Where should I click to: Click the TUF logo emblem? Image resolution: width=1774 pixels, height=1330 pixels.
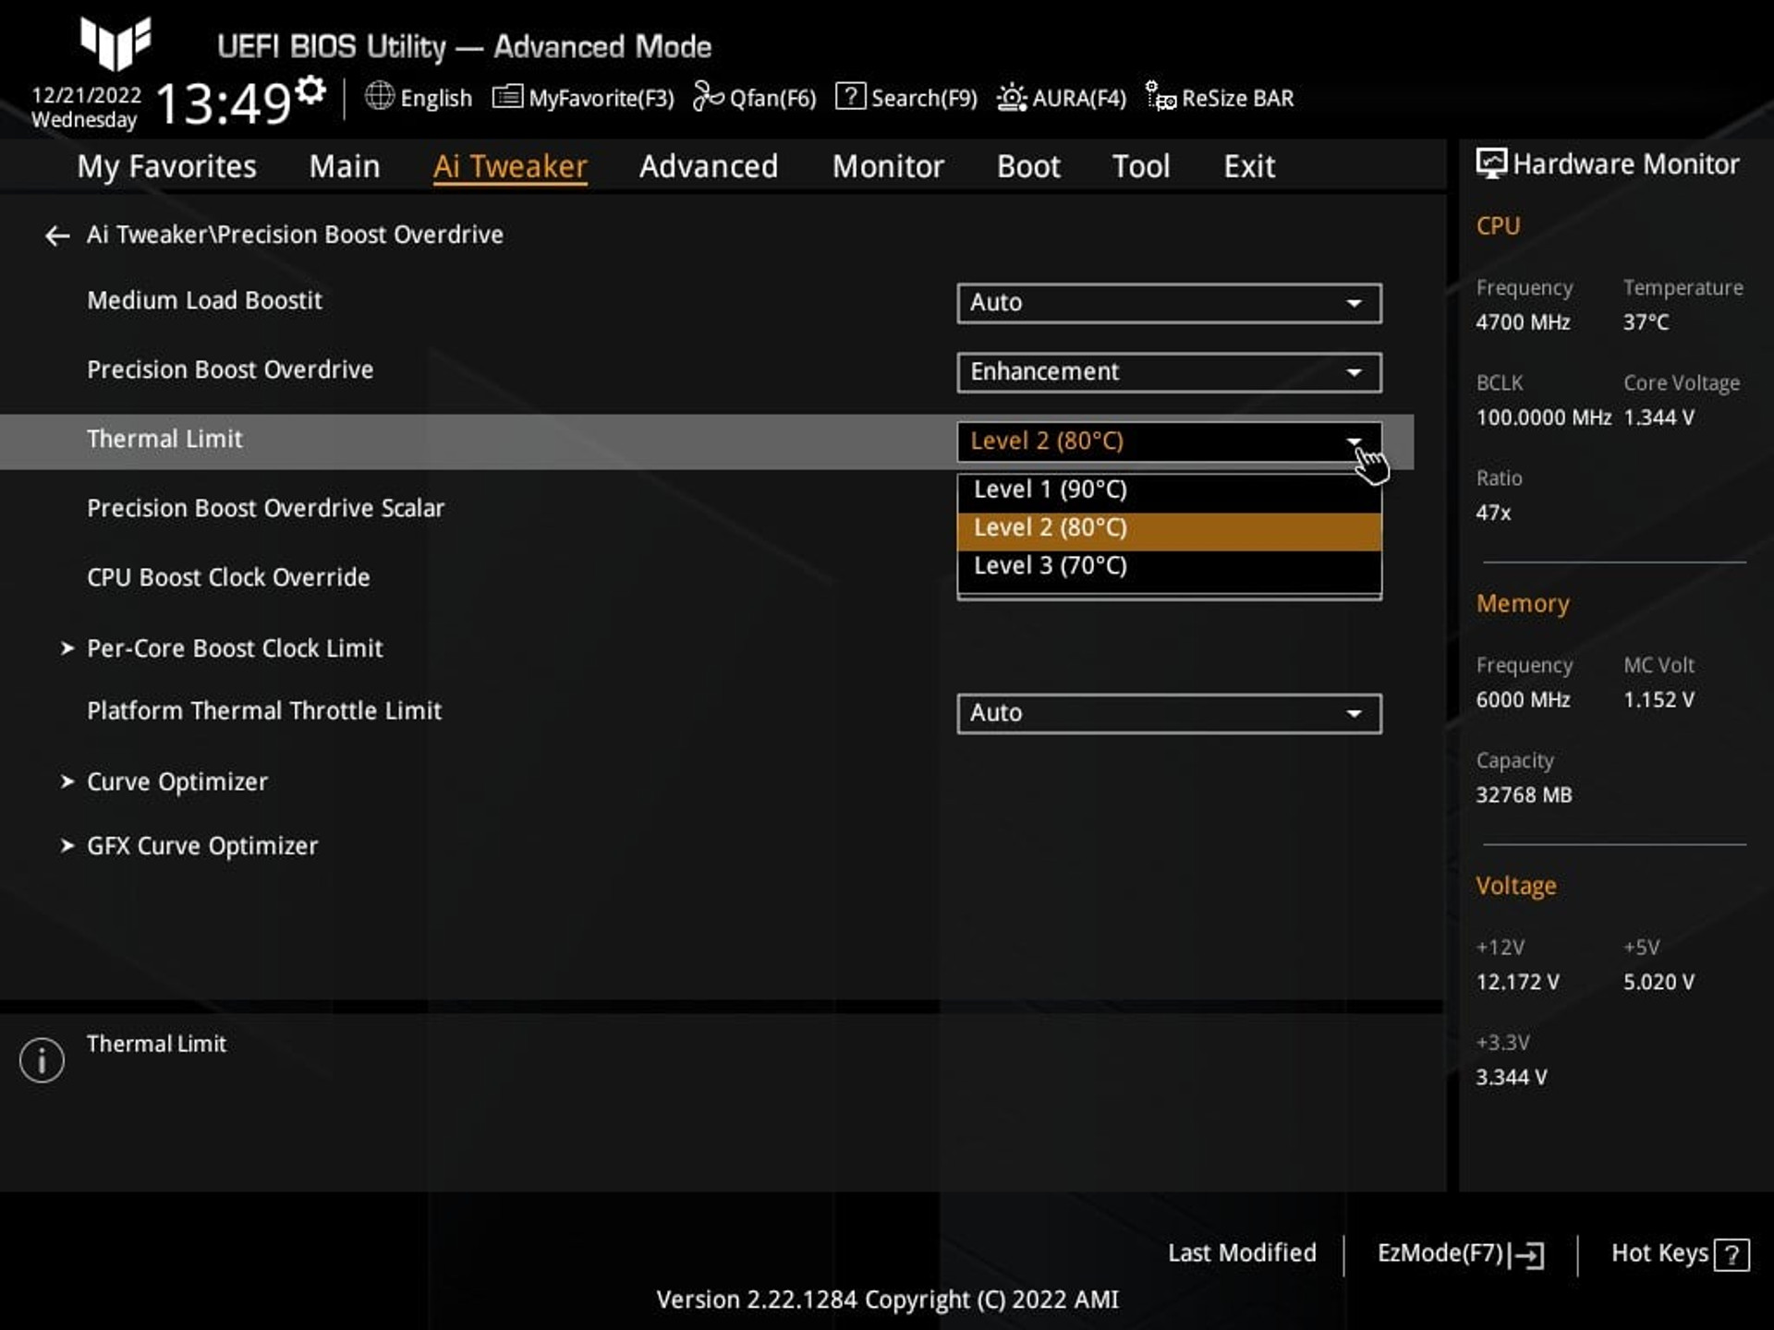[x=115, y=42]
